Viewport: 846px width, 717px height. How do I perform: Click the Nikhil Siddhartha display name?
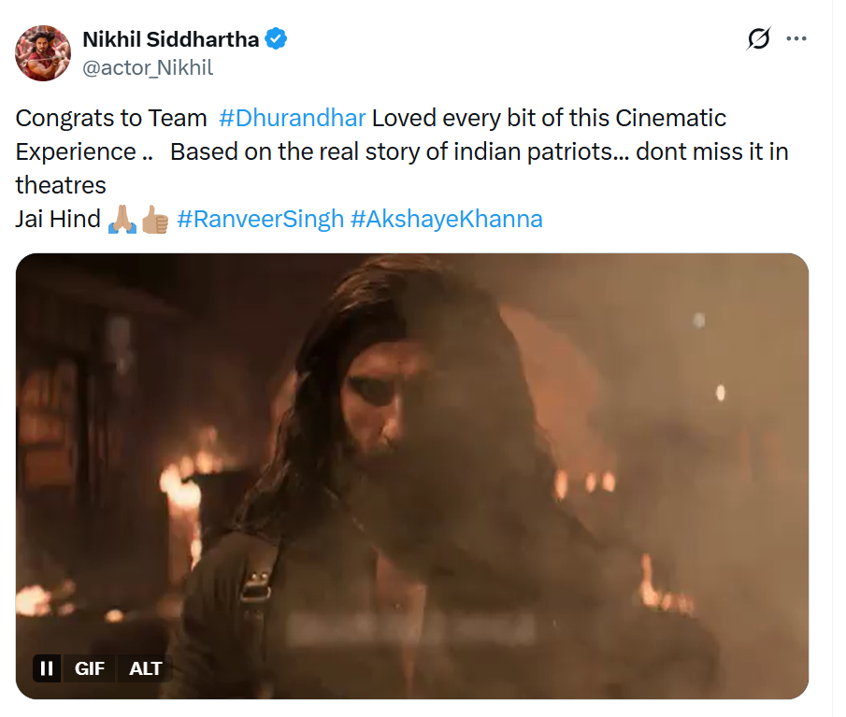172,39
